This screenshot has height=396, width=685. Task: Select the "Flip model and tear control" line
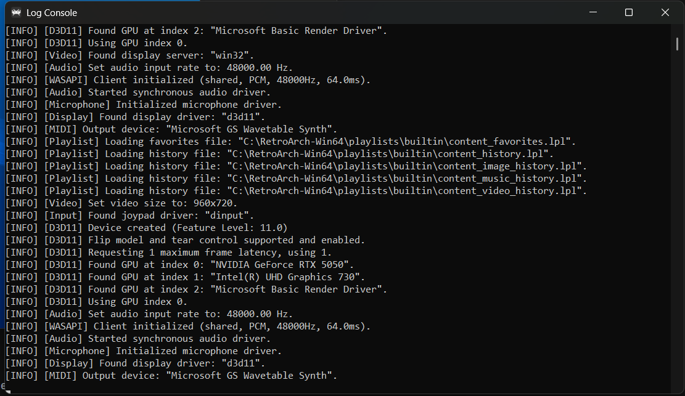(x=185, y=240)
